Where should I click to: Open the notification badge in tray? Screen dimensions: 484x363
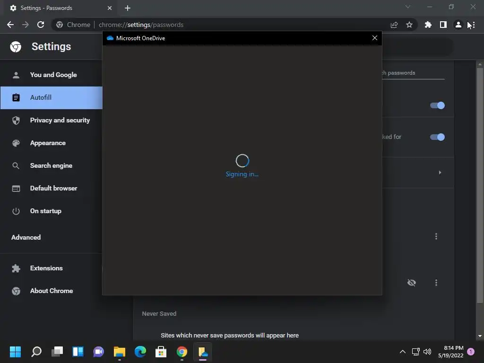coord(471,351)
